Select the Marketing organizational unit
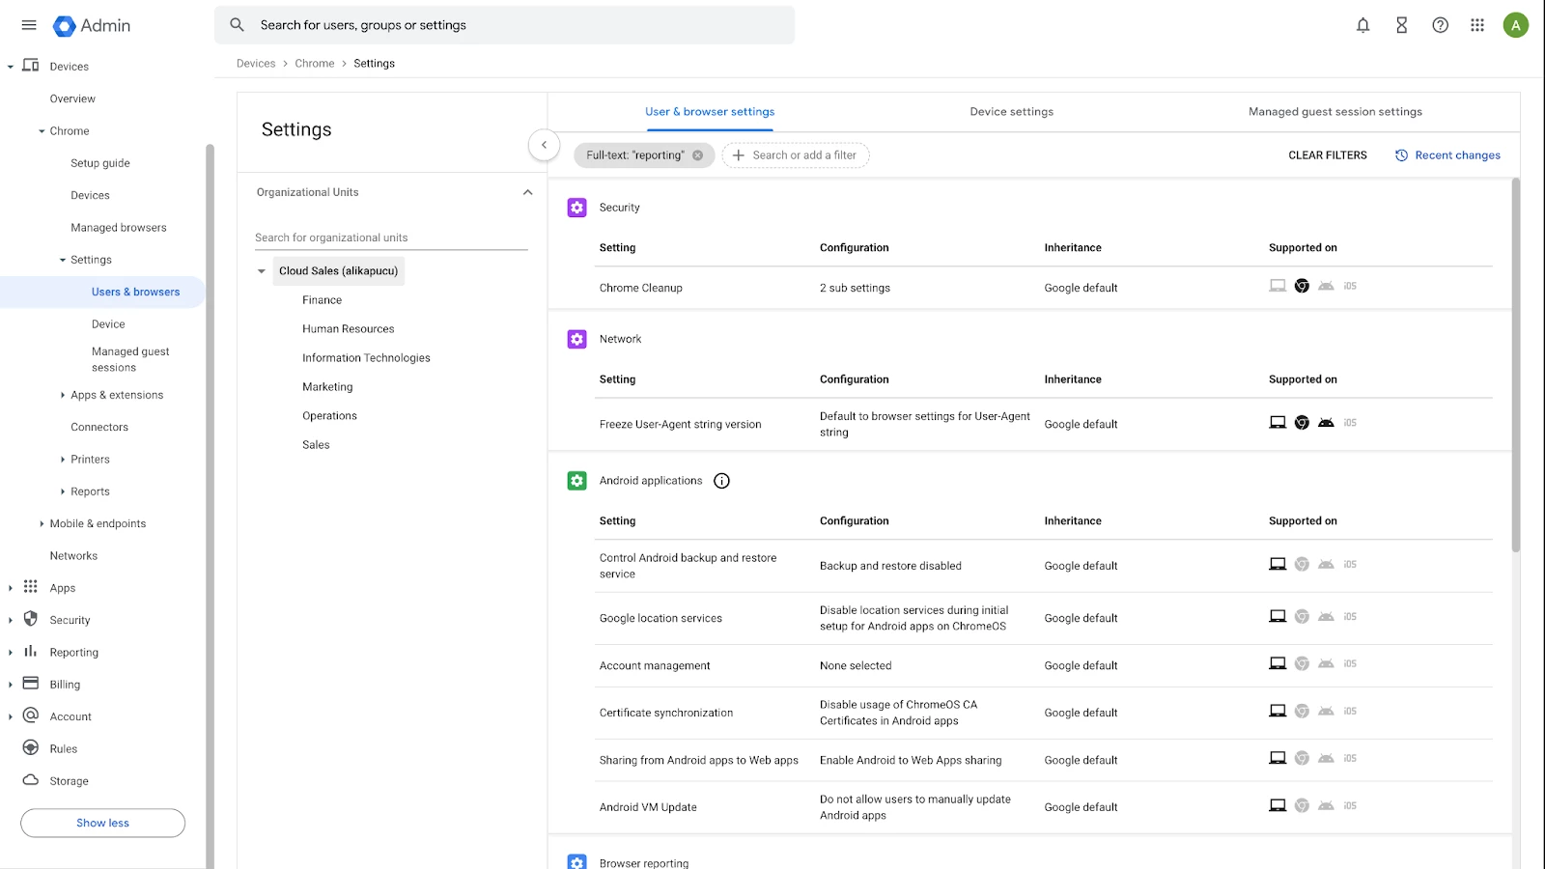This screenshot has width=1545, height=869. point(327,387)
